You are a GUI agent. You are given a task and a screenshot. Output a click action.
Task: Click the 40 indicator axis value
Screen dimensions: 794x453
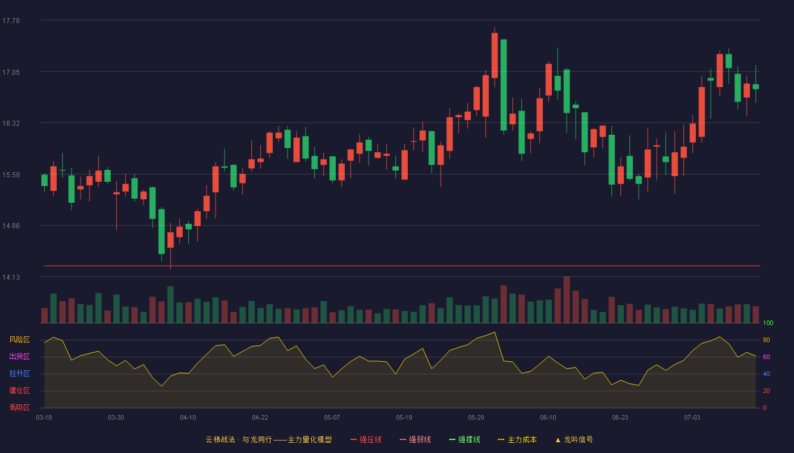[766, 374]
